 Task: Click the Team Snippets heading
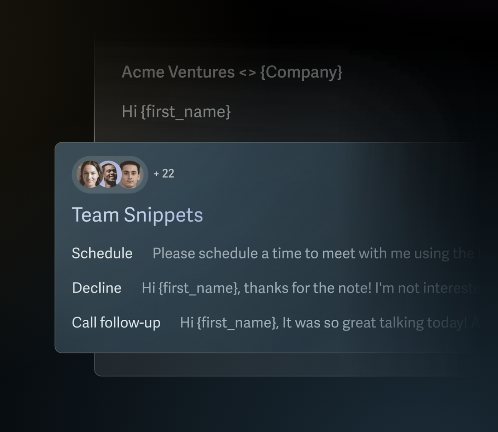click(137, 215)
